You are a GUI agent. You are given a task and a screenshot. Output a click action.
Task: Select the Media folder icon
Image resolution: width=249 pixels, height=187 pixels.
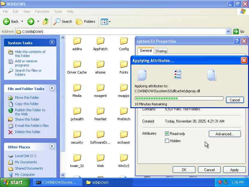click(77, 88)
